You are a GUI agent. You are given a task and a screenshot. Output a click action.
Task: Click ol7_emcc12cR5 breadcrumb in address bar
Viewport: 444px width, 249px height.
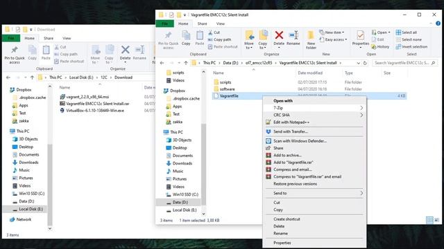click(259, 63)
